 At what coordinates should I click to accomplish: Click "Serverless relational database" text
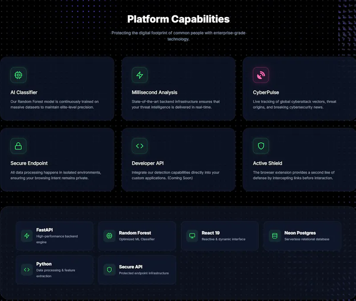coord(307,239)
